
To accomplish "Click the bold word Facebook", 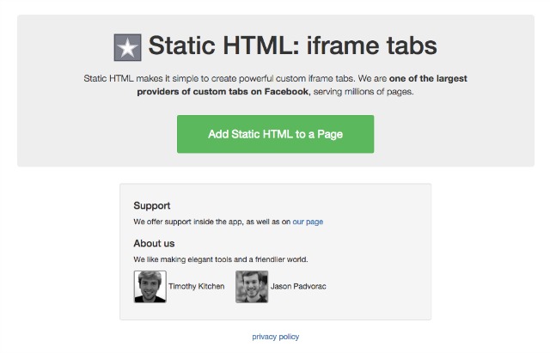I will [287, 92].
